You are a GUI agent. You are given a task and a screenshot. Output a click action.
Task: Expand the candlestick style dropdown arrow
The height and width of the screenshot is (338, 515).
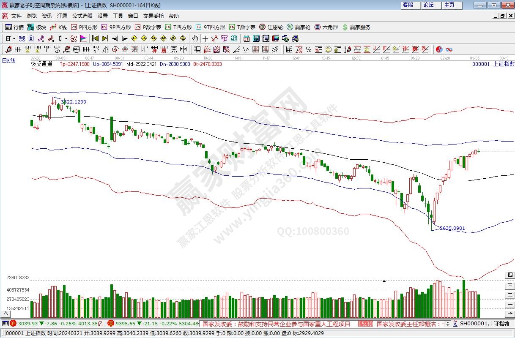pyautogui.click(x=66, y=38)
